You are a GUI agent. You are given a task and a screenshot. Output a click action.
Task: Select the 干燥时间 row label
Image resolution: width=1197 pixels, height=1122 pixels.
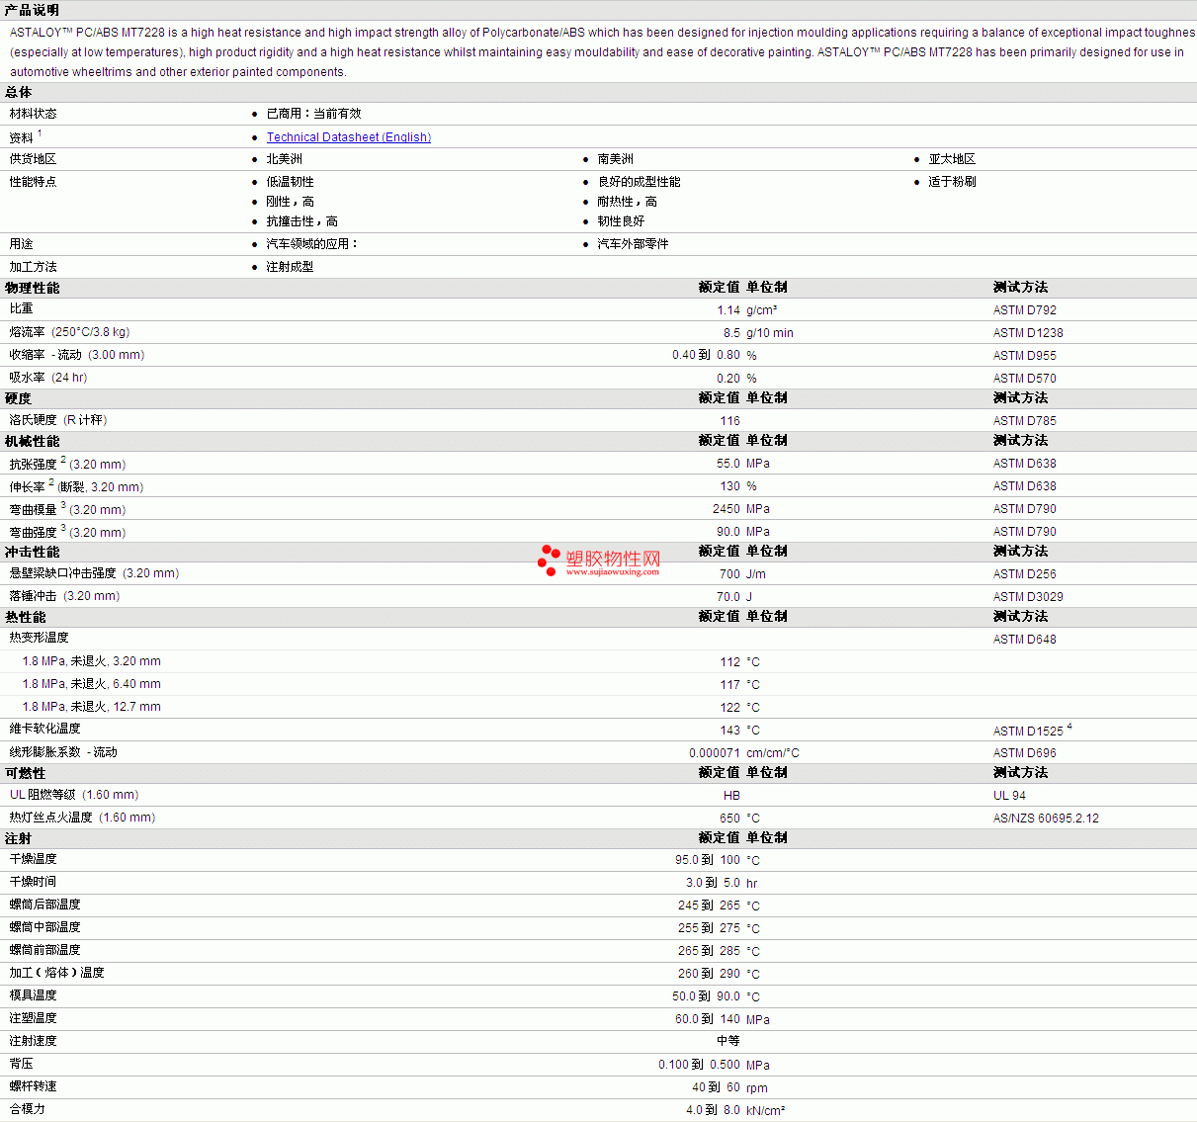tap(34, 882)
